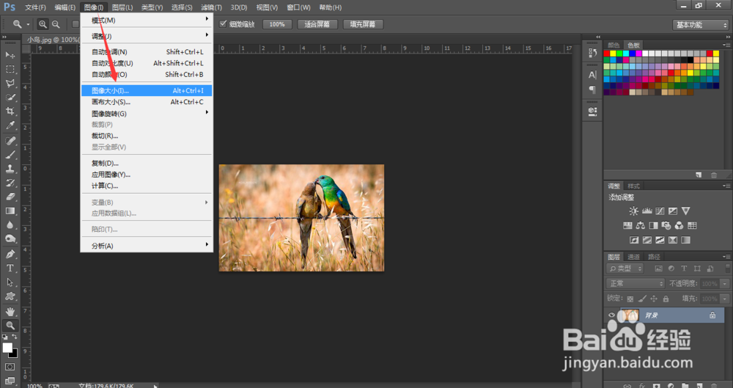Toggle lock all padlock icon
Image resolution: width=733 pixels, height=388 pixels.
(666, 299)
